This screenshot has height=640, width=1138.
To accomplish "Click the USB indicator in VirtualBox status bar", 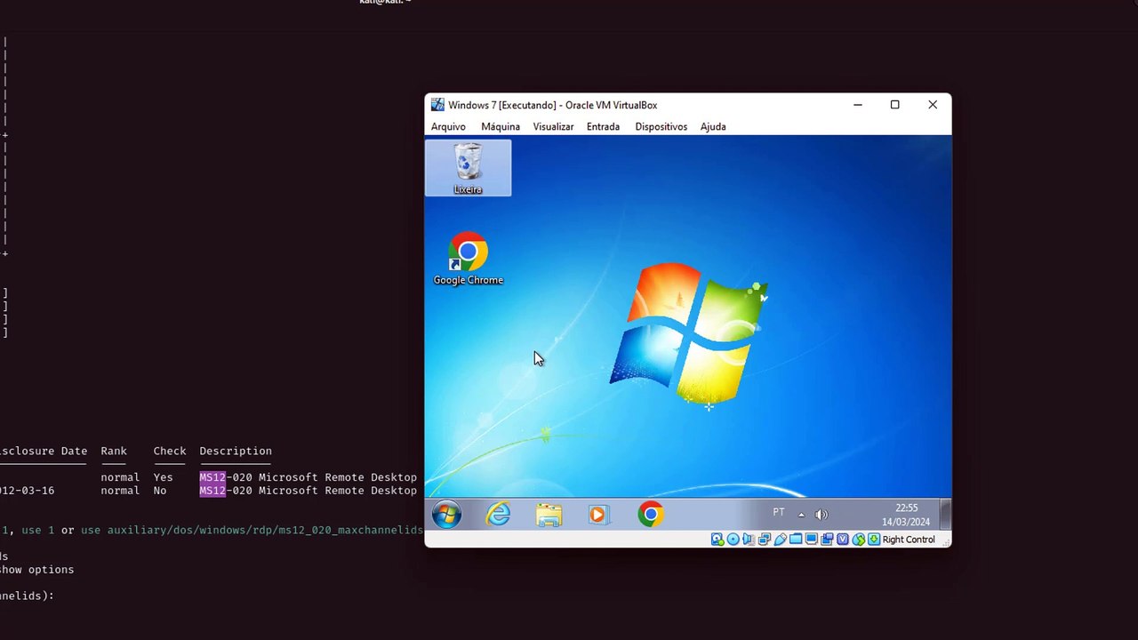I will pyautogui.click(x=781, y=540).
